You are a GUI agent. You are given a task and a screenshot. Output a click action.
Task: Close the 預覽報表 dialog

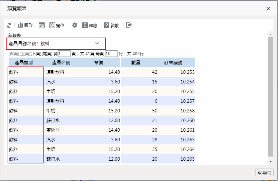point(268,9)
